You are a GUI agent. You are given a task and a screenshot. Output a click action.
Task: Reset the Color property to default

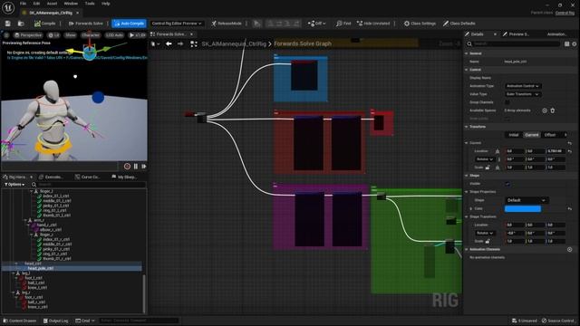pyautogui.click(x=570, y=209)
